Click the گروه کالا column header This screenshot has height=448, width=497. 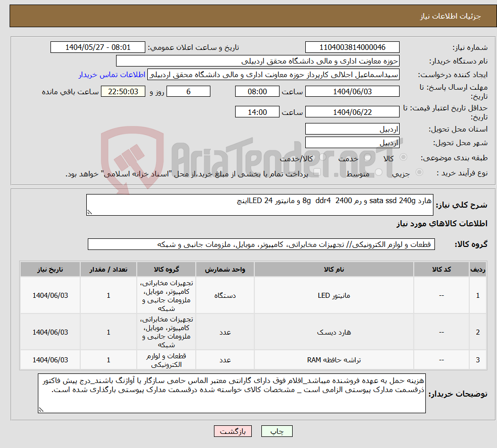click(166, 269)
